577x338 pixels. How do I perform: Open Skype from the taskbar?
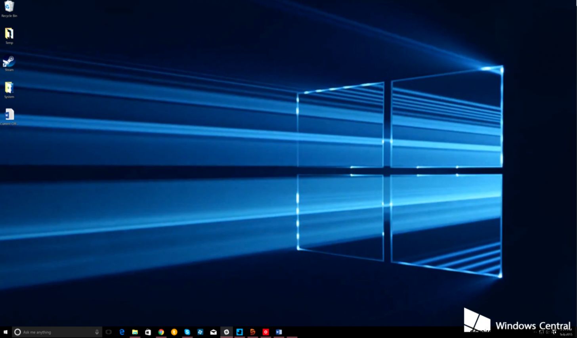(187, 332)
